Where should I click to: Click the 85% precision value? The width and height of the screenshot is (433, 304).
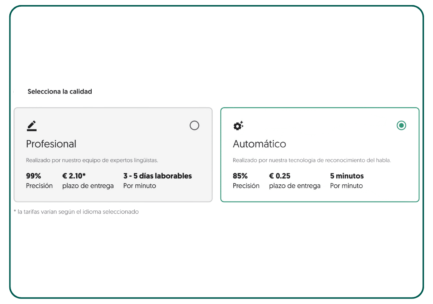[x=240, y=176]
